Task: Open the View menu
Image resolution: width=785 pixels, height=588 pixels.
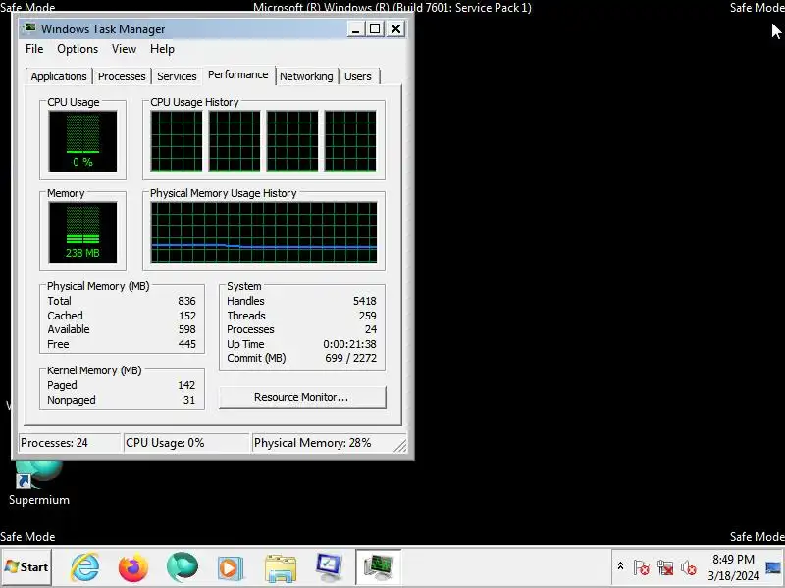Action: (x=124, y=49)
